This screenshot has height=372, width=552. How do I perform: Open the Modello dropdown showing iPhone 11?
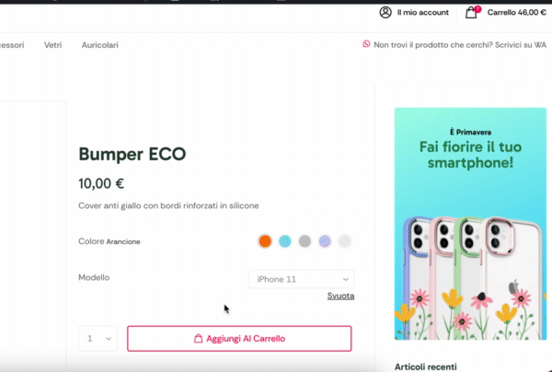tap(302, 279)
